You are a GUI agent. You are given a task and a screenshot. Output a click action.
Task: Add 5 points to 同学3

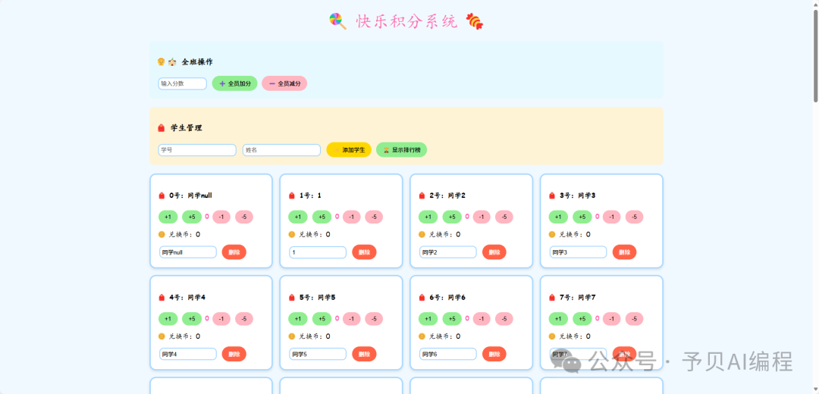[582, 217]
